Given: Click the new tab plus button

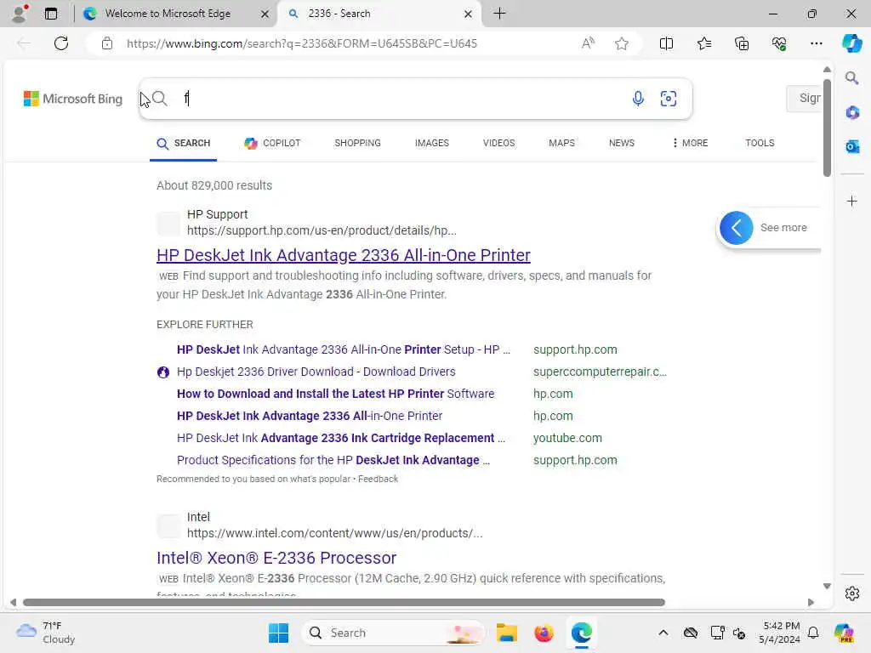Looking at the screenshot, I should click(x=499, y=14).
